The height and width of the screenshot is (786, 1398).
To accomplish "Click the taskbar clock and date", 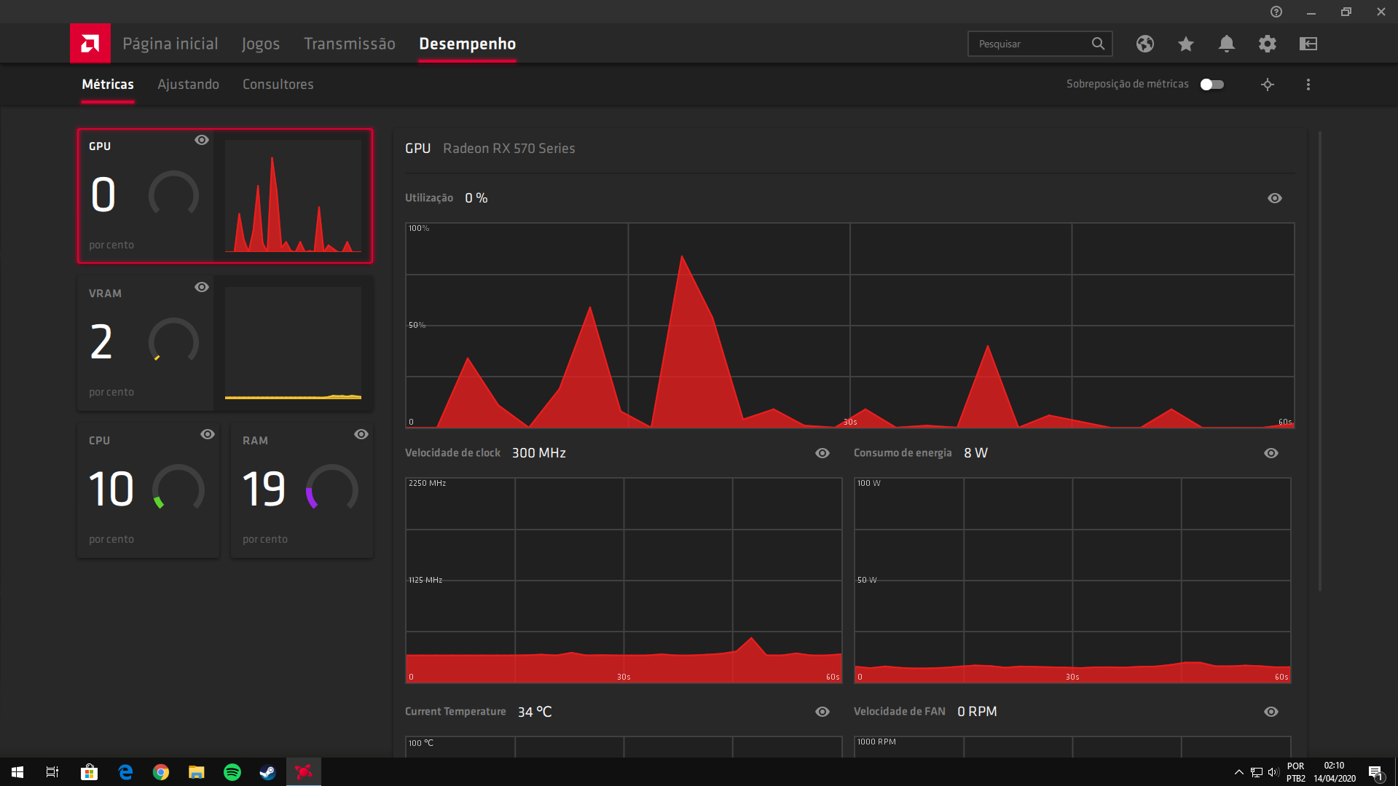I will 1335,772.
